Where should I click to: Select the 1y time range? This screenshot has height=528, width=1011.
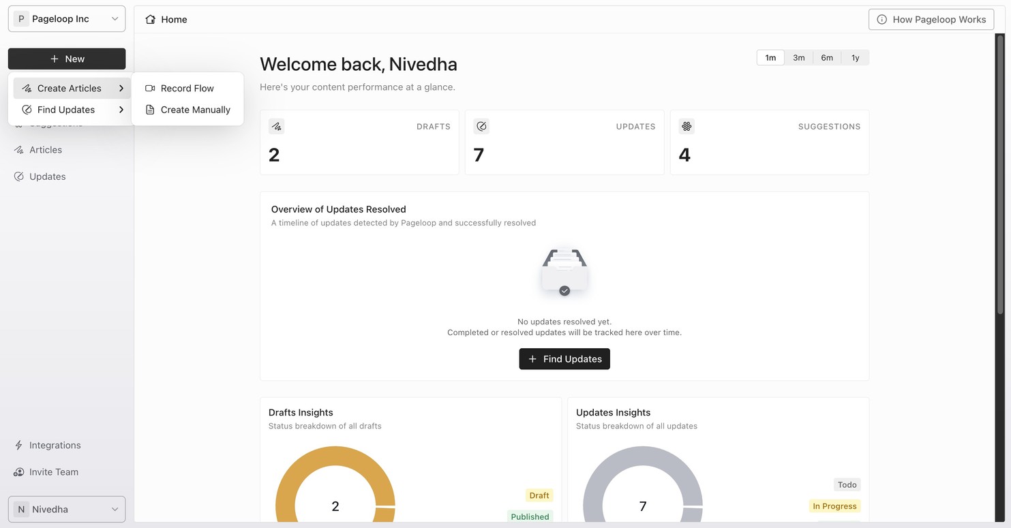coord(855,58)
